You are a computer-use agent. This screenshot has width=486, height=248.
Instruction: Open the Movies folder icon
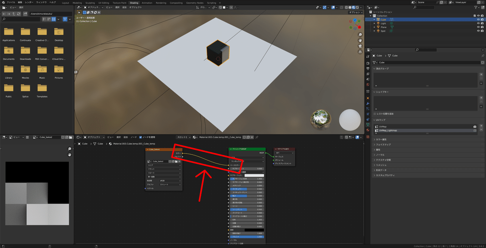click(x=26, y=69)
